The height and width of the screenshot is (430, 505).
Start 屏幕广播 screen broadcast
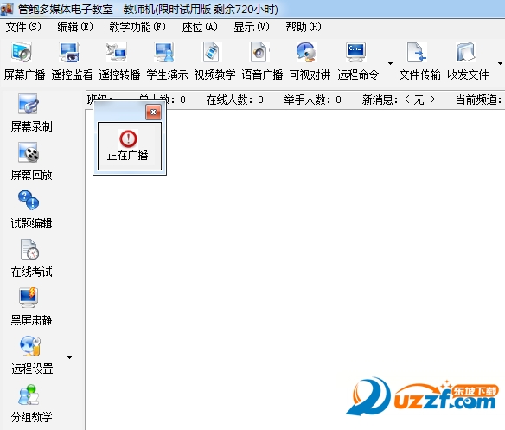(x=24, y=61)
